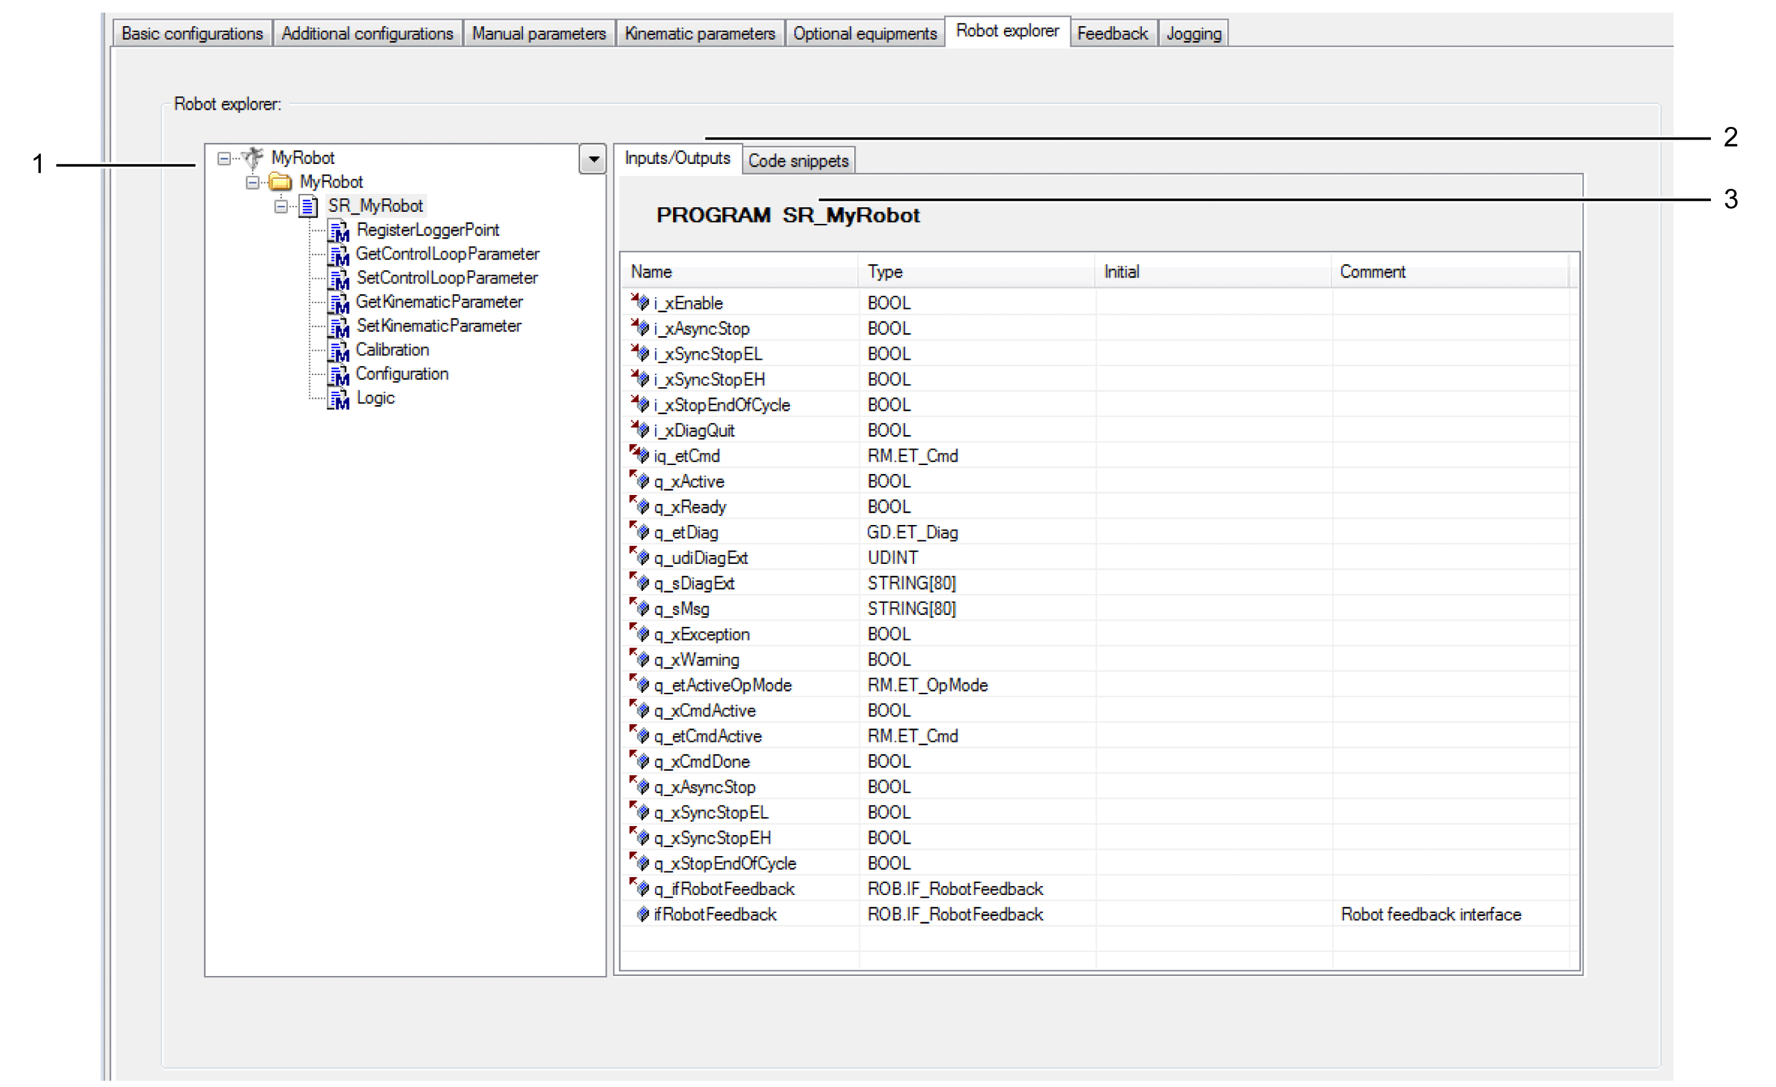Click the GetControlLoopParameter method icon
Image resolution: width=1776 pixels, height=1087 pixels.
click(x=338, y=255)
